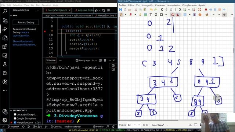Split the terminal panel

point(100,60)
